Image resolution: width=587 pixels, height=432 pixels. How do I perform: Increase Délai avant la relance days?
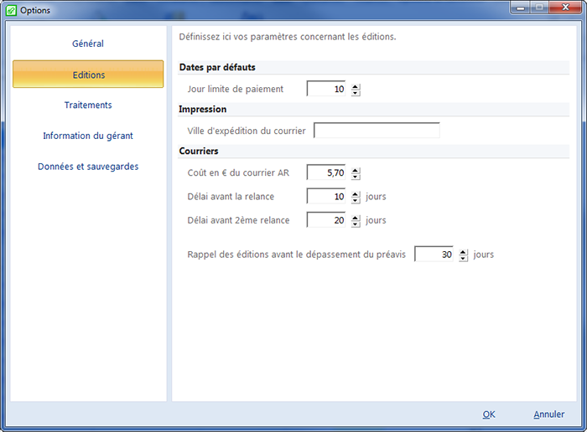coord(356,193)
